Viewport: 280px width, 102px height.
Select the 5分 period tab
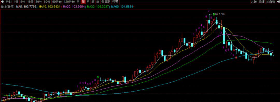pos(23,2)
